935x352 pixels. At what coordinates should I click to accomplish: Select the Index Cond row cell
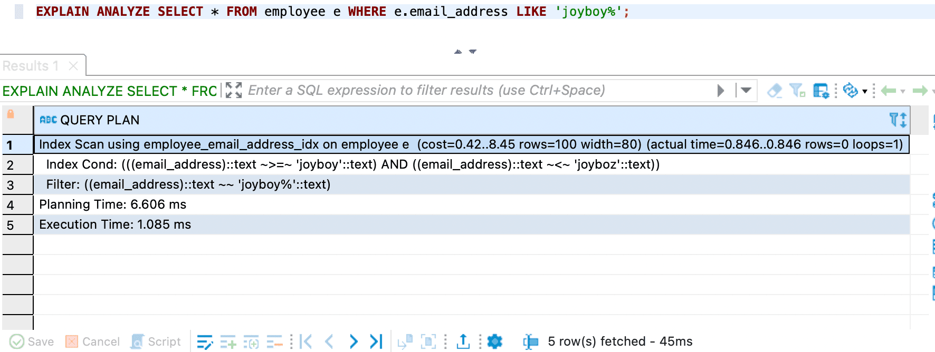(x=472, y=164)
